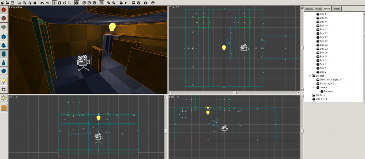Viewport: 365px width, 159px height.
Task: Click the Top view horizontal scrollbar
Action: click(x=234, y=92)
